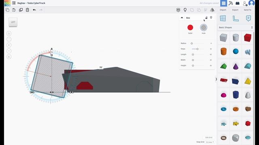This screenshot has width=259, height=145.
Task: Adjust the Length slider
Action: [193, 54]
